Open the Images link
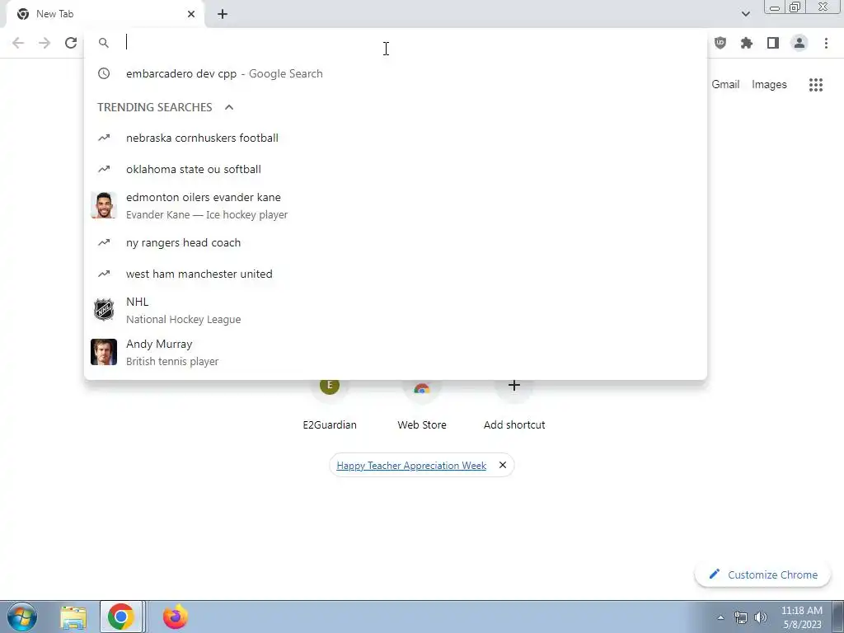 tap(769, 85)
